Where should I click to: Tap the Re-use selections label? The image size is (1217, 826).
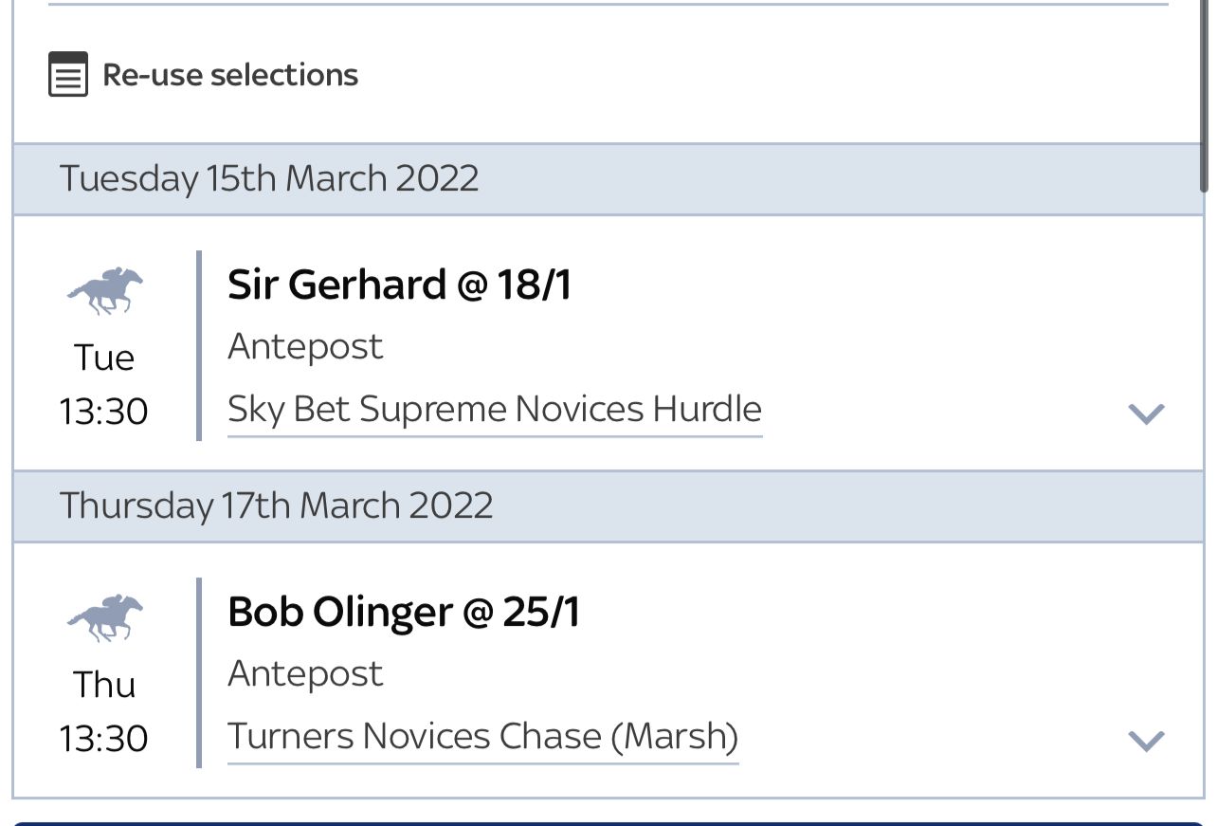pos(230,75)
